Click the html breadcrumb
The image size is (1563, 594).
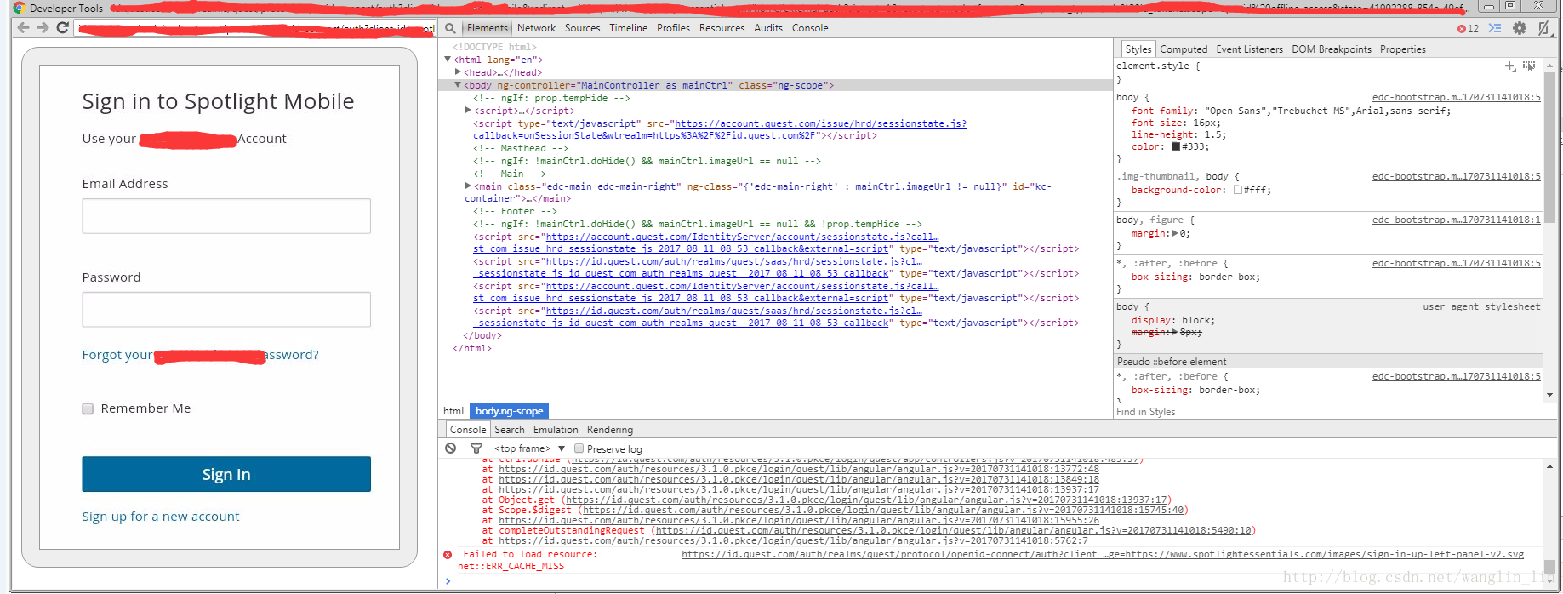(453, 411)
